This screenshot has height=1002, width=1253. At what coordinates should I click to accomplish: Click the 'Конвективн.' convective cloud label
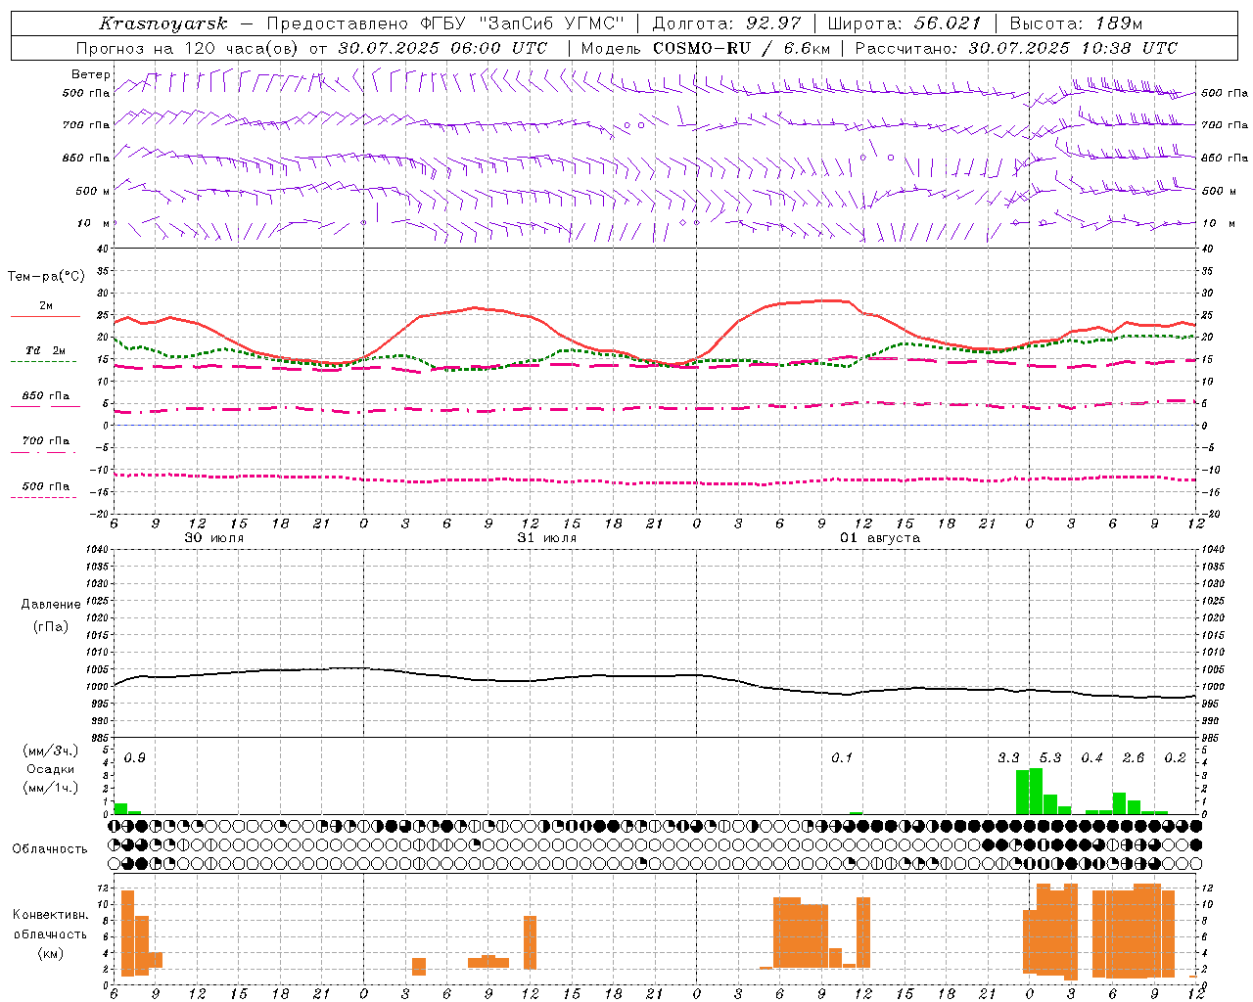coord(51,915)
